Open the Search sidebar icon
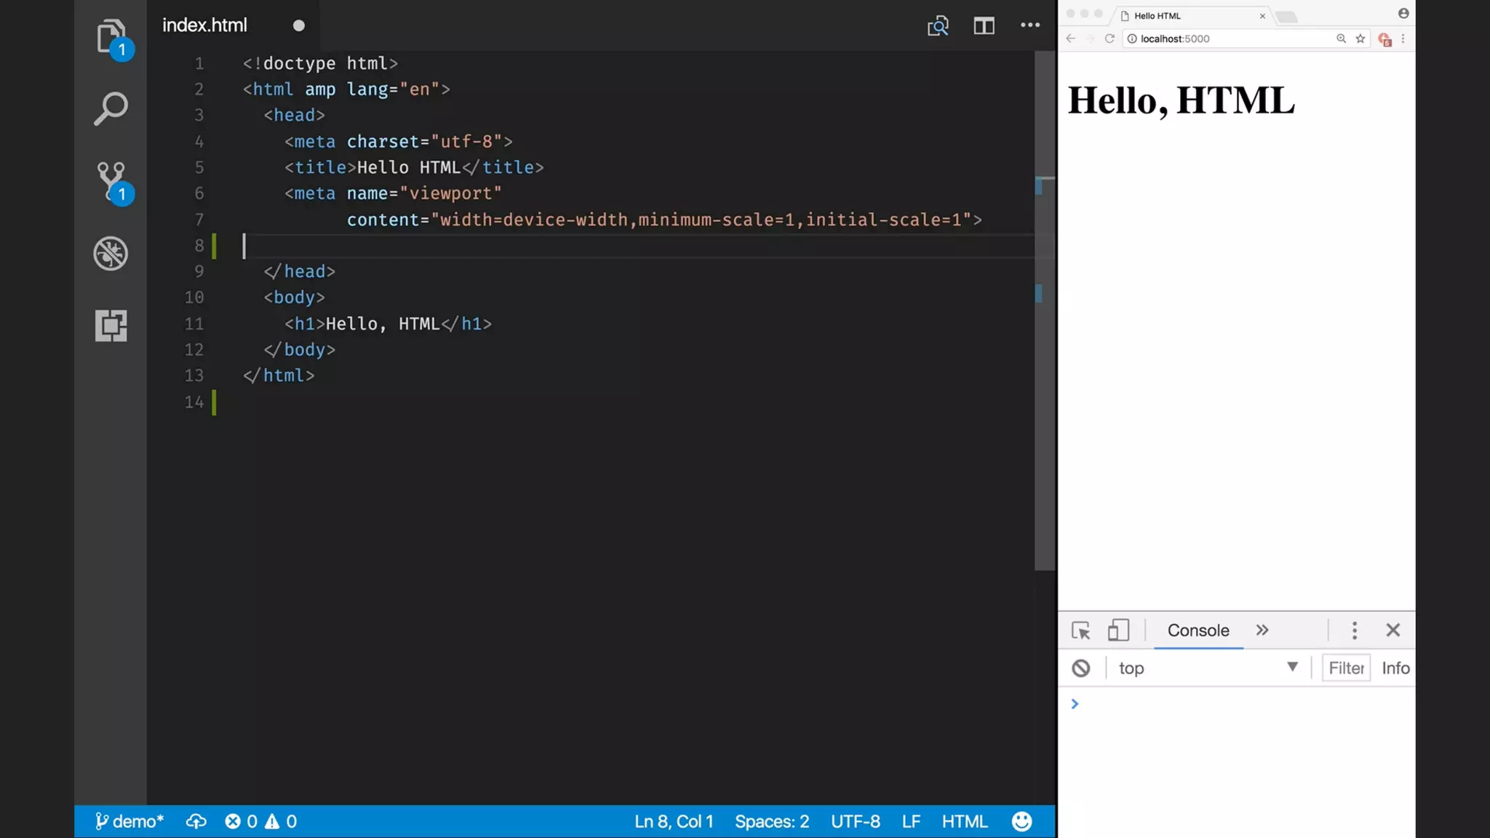This screenshot has height=838, width=1490. click(x=111, y=108)
